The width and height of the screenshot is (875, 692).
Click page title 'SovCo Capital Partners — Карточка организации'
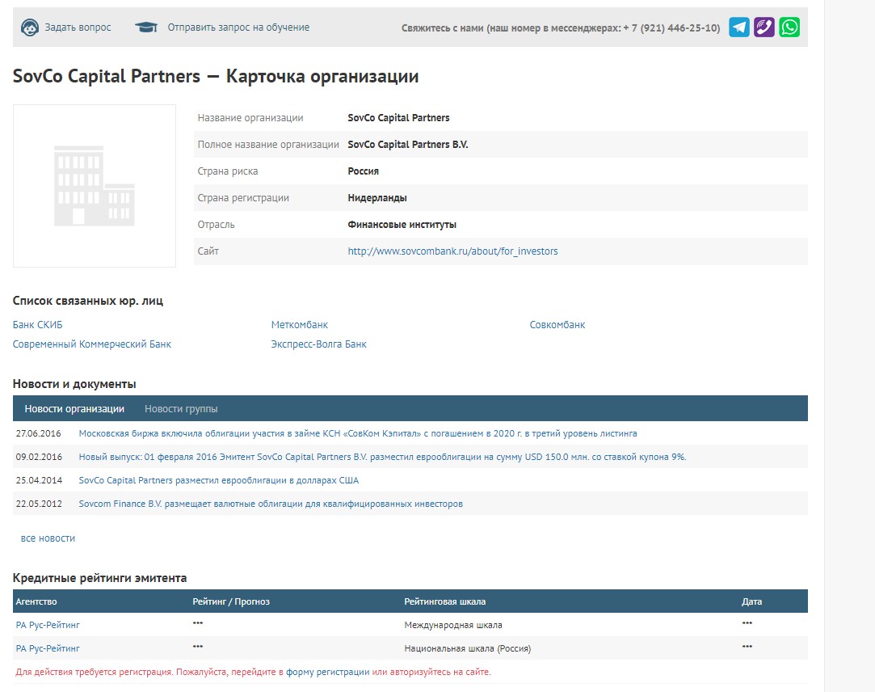pos(216,76)
